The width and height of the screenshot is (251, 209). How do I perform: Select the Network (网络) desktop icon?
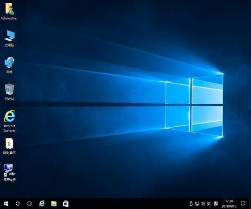click(x=10, y=65)
